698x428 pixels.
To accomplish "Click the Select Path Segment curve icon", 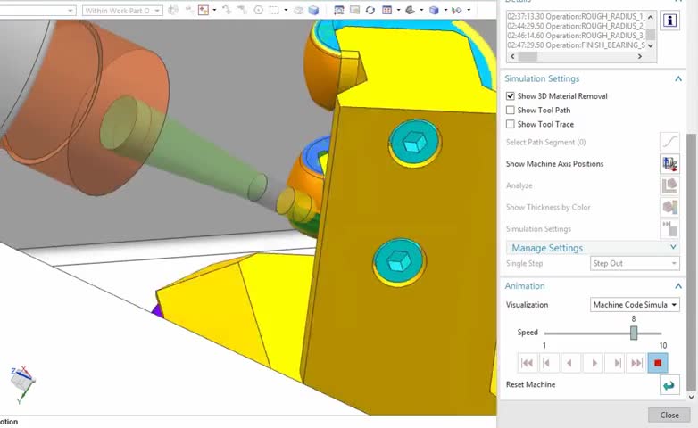I will click(x=669, y=142).
